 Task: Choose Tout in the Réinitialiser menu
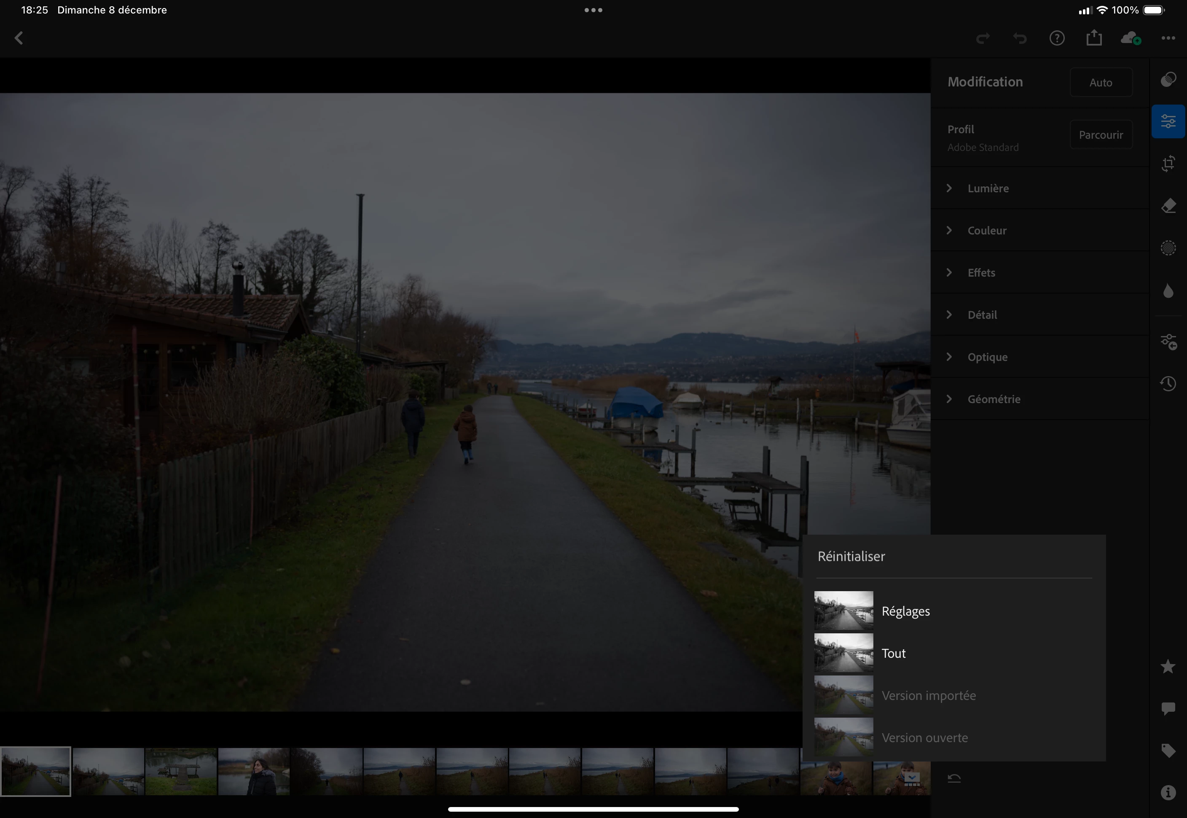[x=894, y=653]
